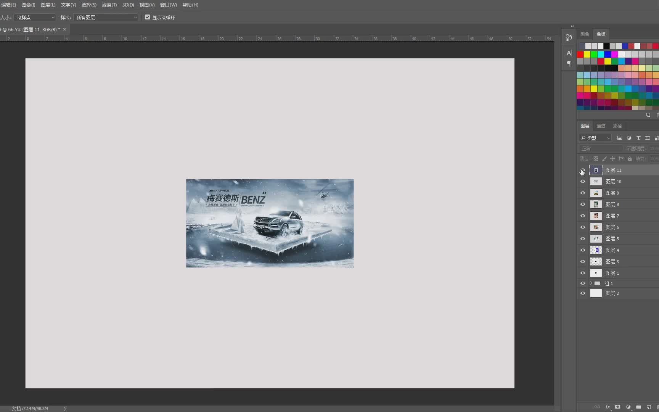This screenshot has height=412, width=659.
Task: Lock image pixels brush icon
Action: click(604, 159)
